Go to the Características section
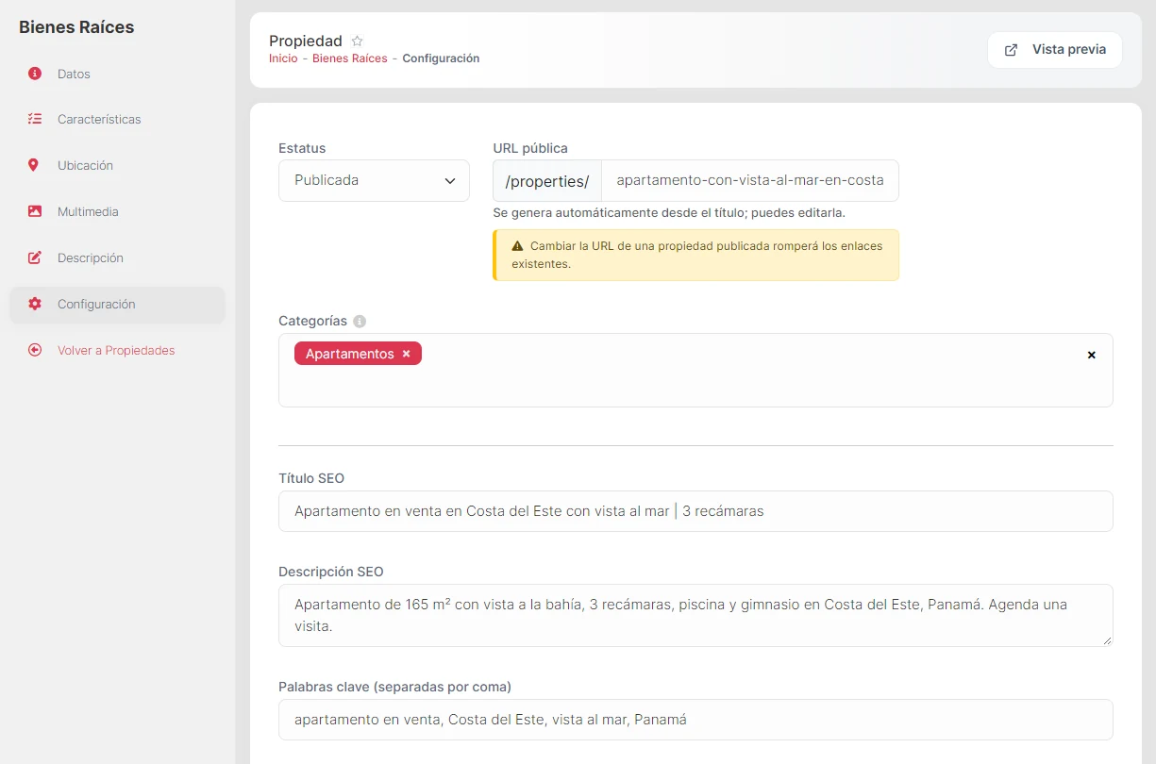 coord(117,120)
